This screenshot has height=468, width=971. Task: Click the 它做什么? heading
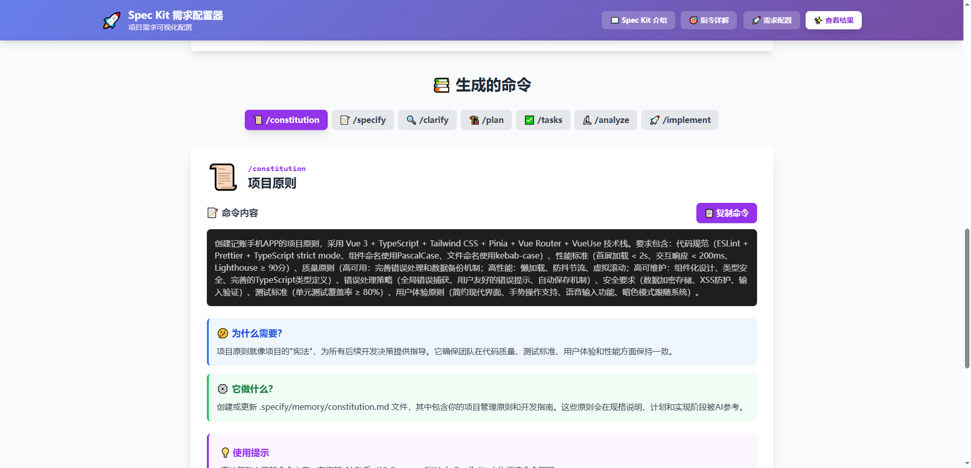(x=252, y=389)
